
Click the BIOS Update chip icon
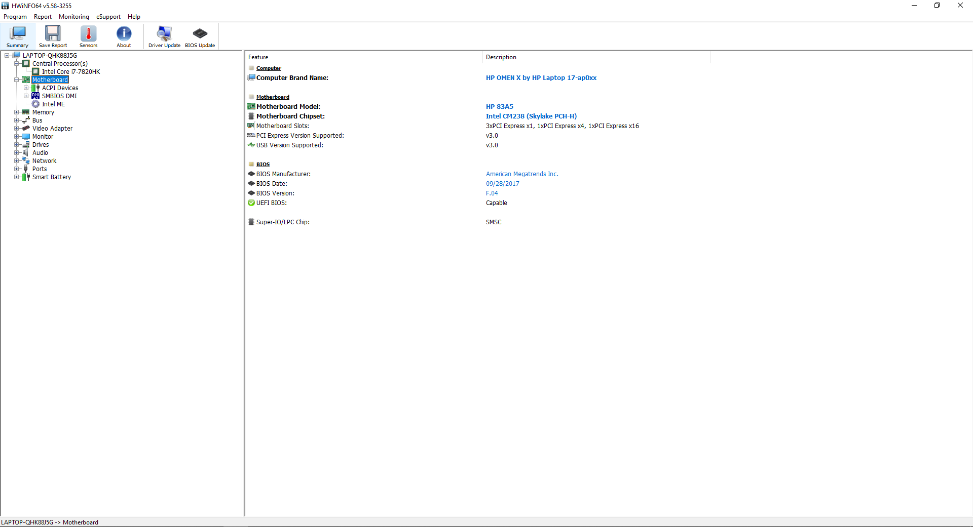tap(200, 33)
